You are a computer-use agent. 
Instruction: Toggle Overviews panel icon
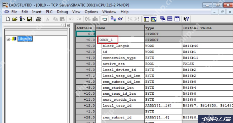[x=147, y=19]
